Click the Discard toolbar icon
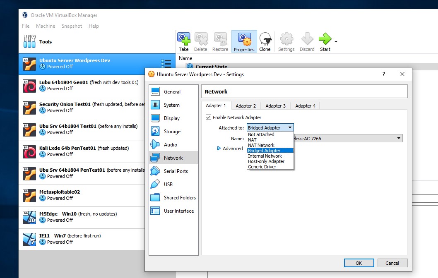The width and height of the screenshot is (438, 278). click(307, 42)
